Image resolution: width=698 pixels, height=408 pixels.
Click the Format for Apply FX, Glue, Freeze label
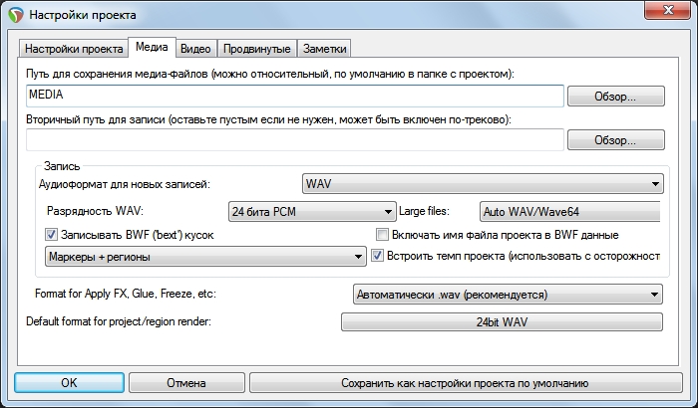[126, 294]
